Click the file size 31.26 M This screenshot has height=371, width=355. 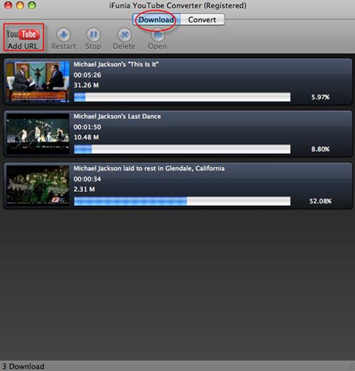tap(86, 85)
